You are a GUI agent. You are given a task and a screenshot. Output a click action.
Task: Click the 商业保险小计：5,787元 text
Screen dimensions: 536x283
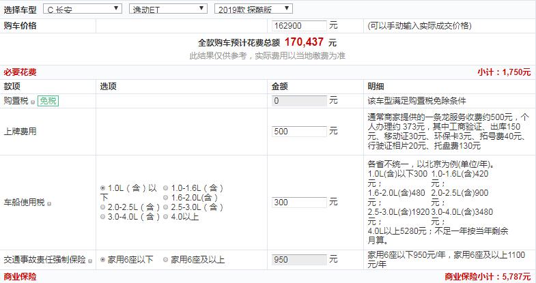[488, 276]
